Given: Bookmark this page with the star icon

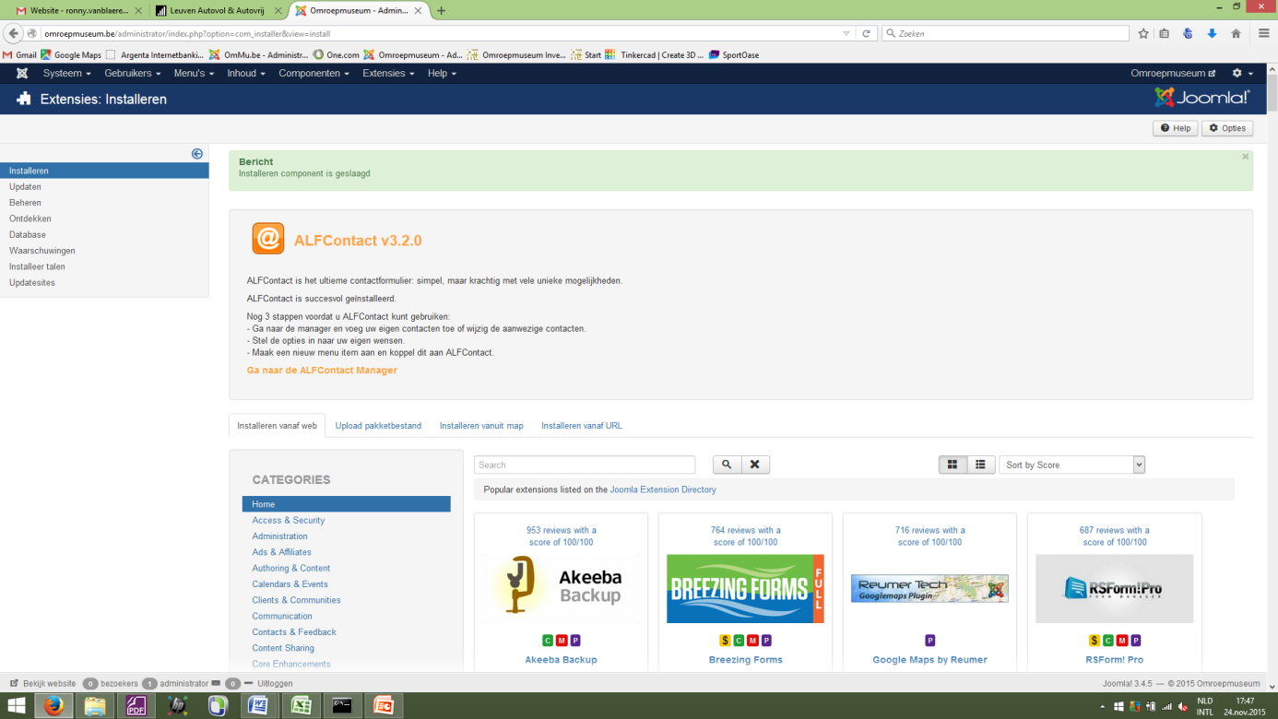Looking at the screenshot, I should click(1143, 33).
